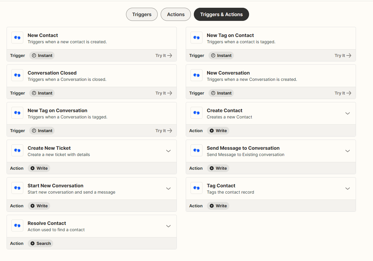
Task: Click the app icon on Resolve Contact card
Action: click(17, 226)
